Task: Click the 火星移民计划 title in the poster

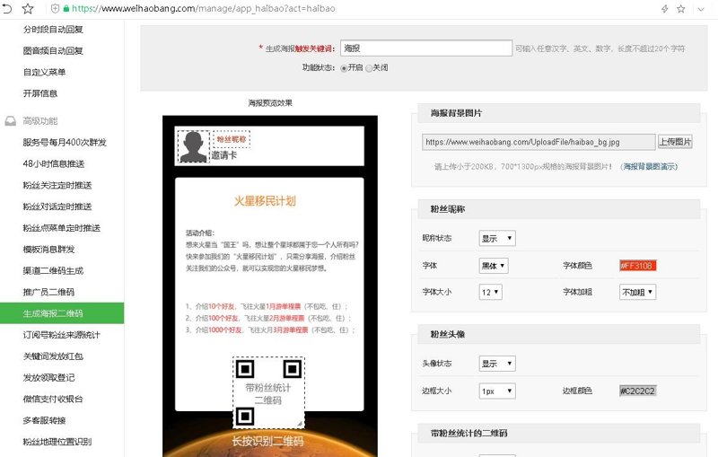Action: click(265, 201)
